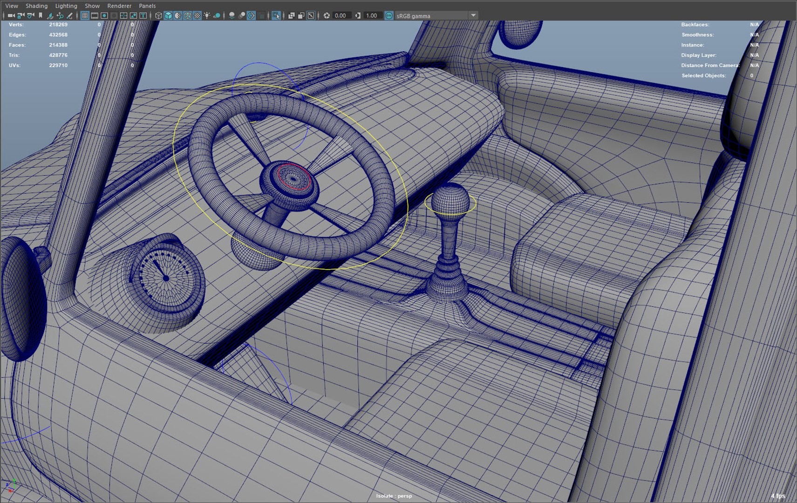This screenshot has width=797, height=503.
Task: Toggle Use All Lights bulb icon
Action: (x=207, y=15)
